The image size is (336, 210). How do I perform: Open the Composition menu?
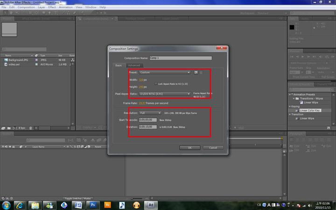[x=26, y=7]
